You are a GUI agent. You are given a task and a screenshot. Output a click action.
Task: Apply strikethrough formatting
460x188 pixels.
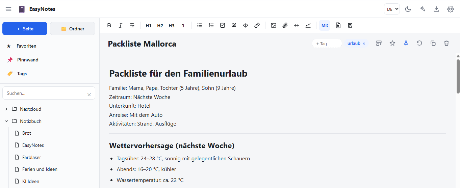point(132,25)
